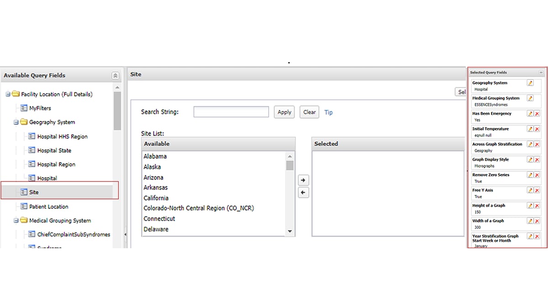The height and width of the screenshot is (308, 548).
Task: Edit the Width of a Graph field
Action: pyautogui.click(x=530, y=221)
